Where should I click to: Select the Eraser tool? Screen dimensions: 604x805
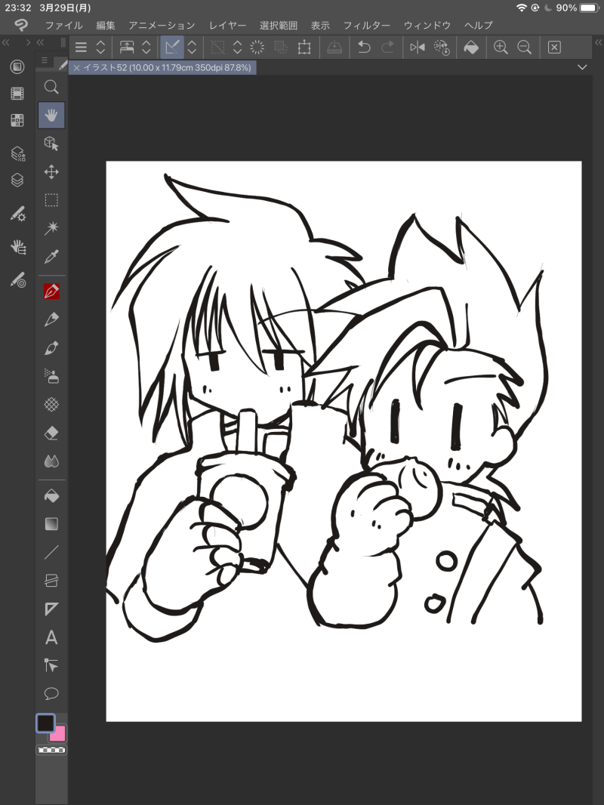coord(51,433)
